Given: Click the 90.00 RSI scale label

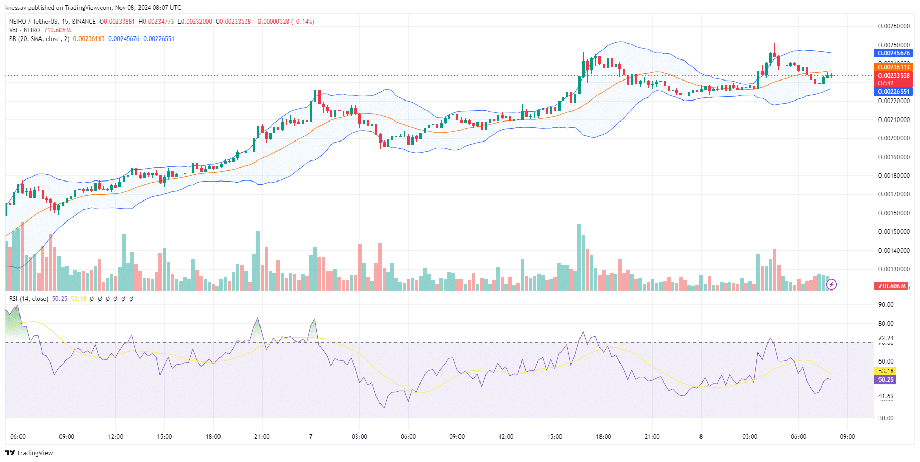Looking at the screenshot, I should [886, 305].
